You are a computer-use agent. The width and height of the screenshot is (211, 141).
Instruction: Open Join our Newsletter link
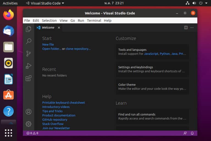[56, 128]
